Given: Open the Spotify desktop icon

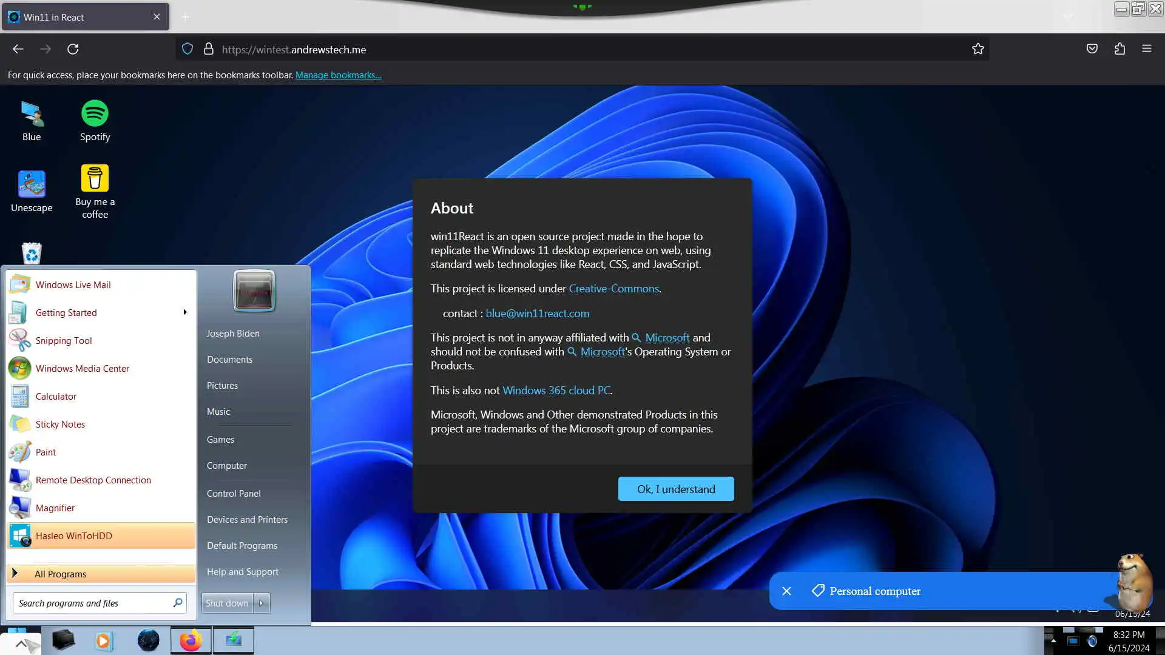Looking at the screenshot, I should (95, 121).
